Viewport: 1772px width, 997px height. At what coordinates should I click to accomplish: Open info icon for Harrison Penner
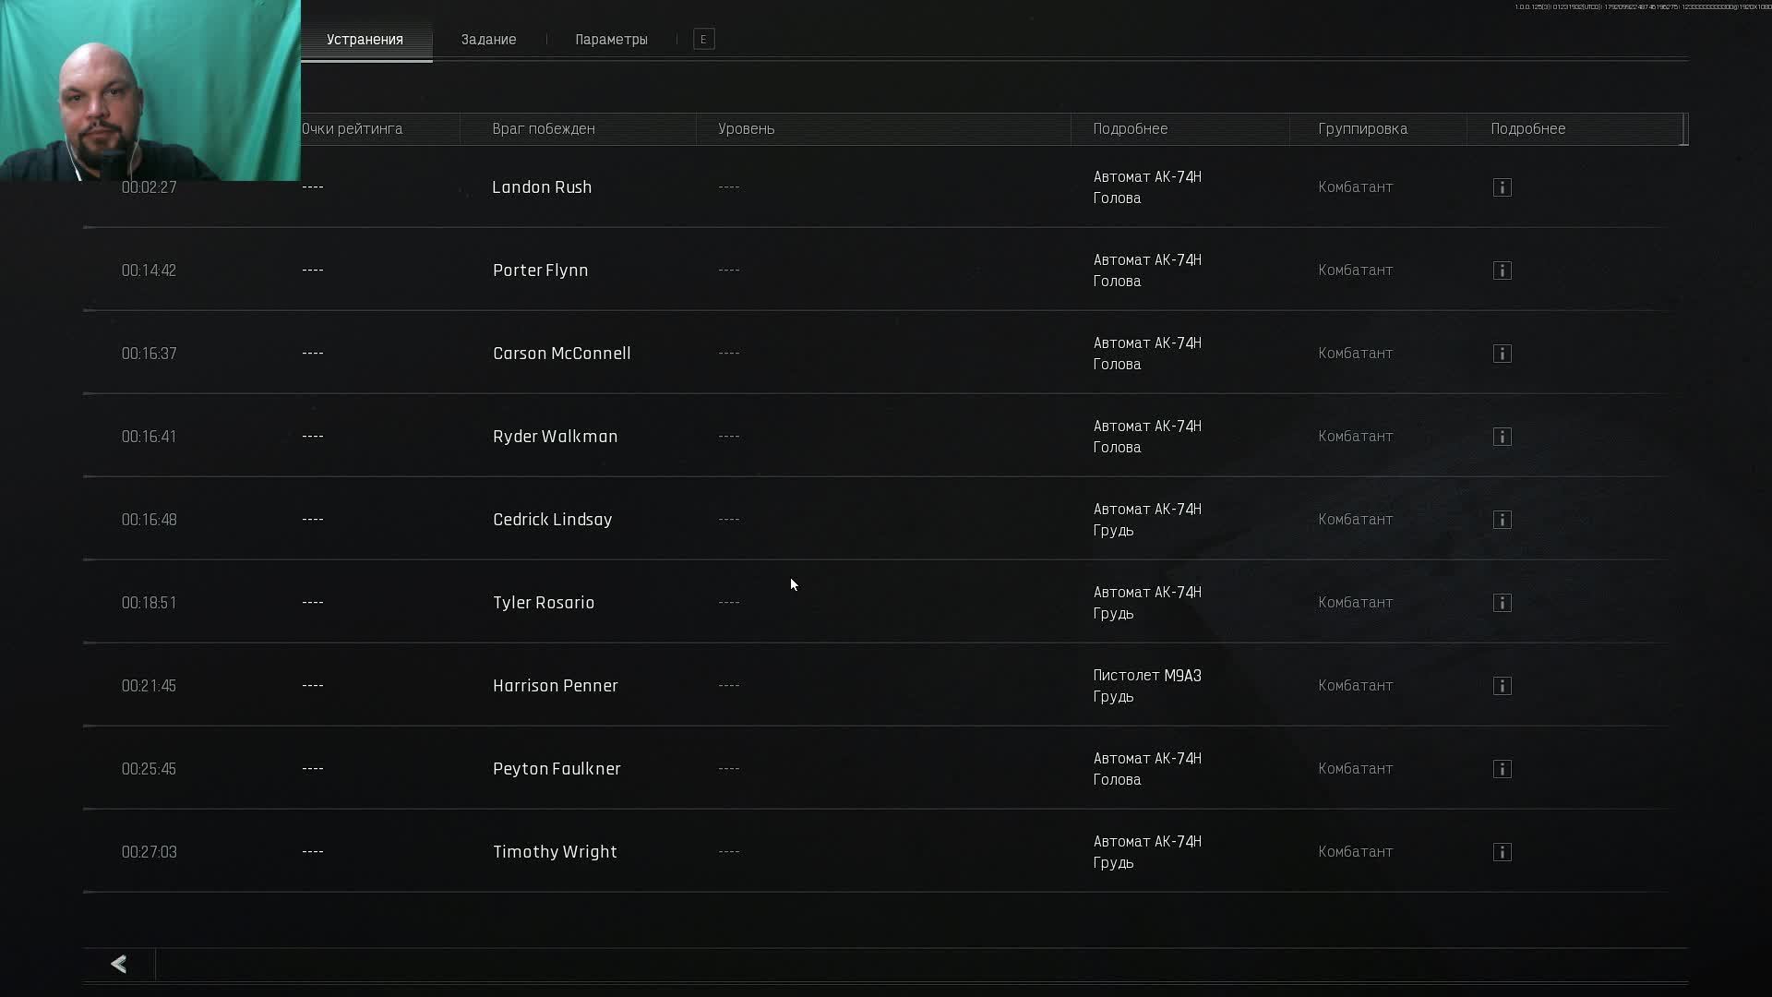click(1502, 686)
